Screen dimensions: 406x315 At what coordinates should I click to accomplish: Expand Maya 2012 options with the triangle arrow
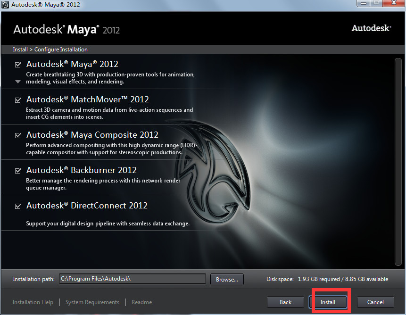click(18, 82)
